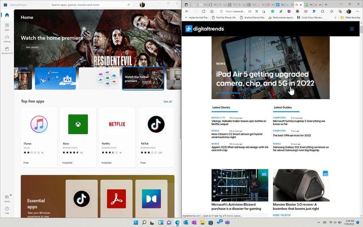Open Windows taskbar Search

pyautogui.click(x=144, y=223)
